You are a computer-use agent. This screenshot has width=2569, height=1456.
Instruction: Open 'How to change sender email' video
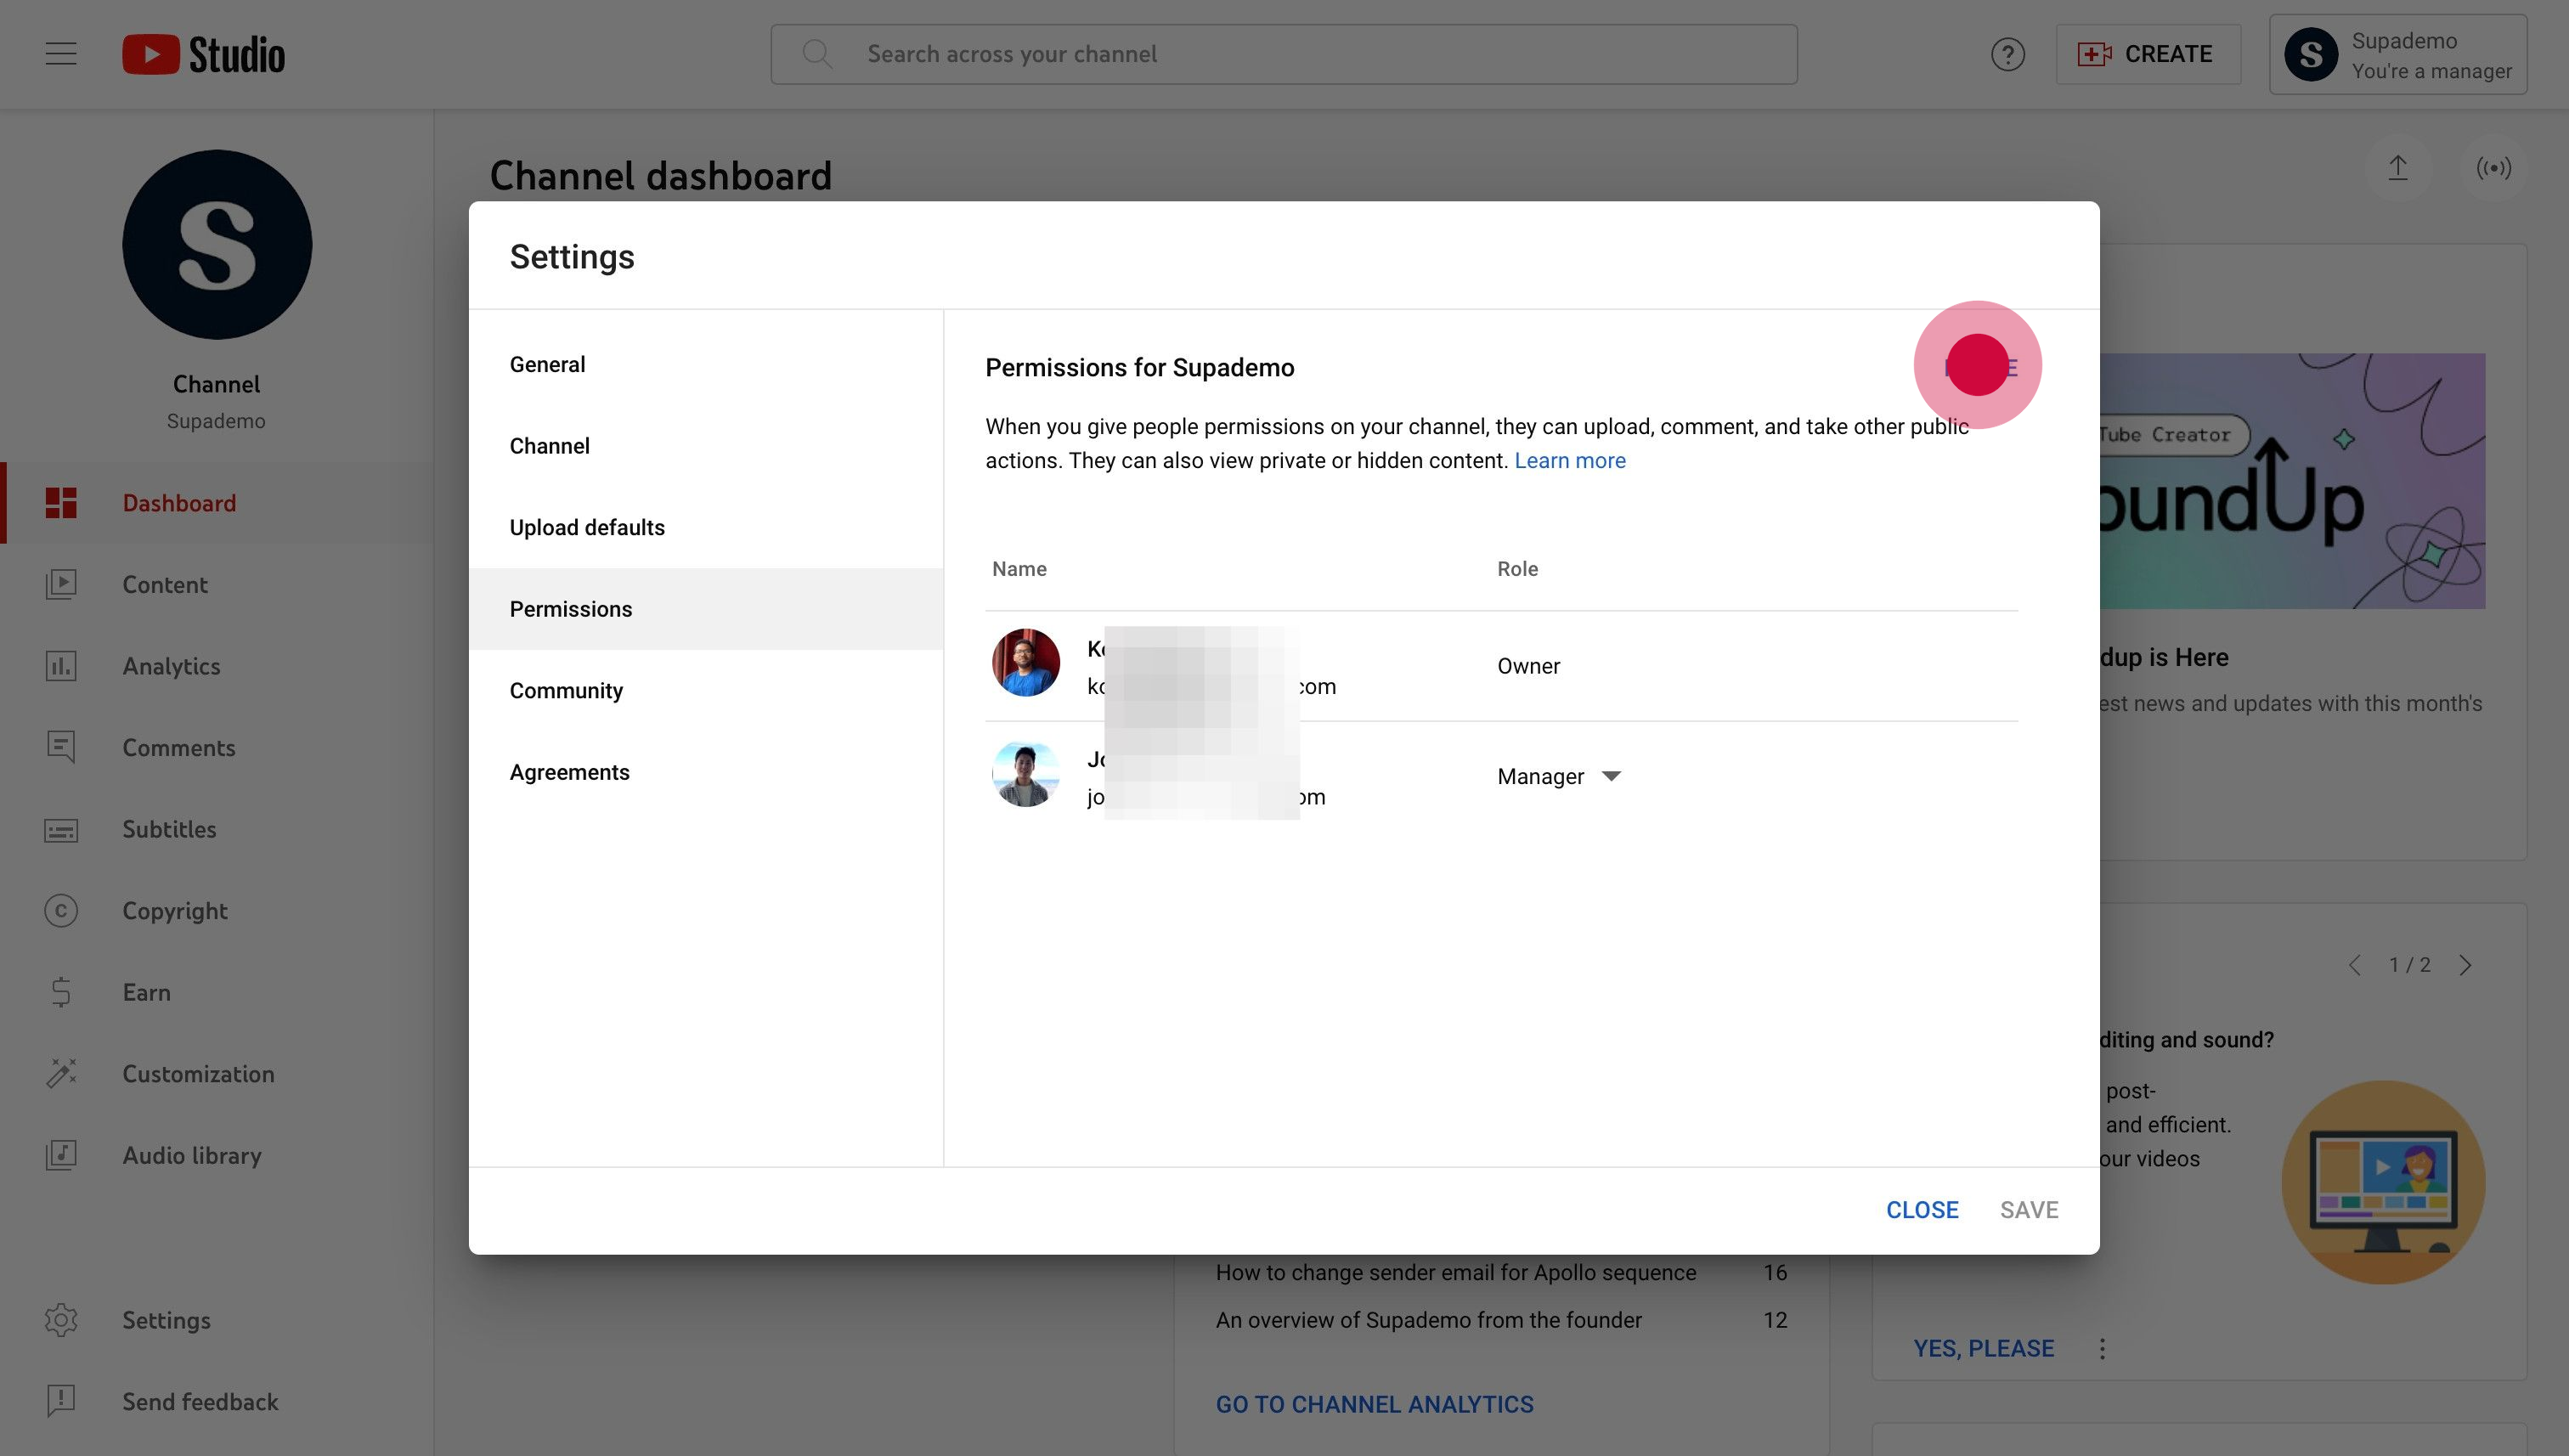tap(1456, 1272)
